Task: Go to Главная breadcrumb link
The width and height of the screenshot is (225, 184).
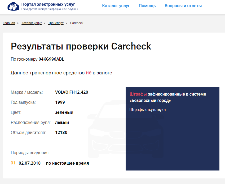Action: [x=9, y=23]
